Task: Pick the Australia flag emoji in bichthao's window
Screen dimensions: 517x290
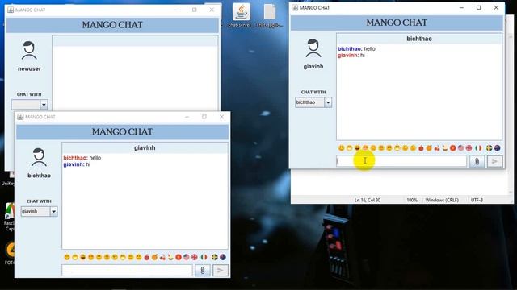Action: [223, 257]
